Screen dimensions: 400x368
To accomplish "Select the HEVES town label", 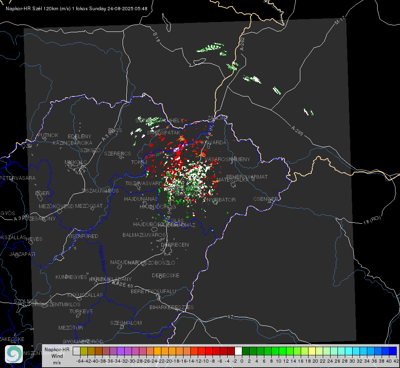I will [34, 239].
